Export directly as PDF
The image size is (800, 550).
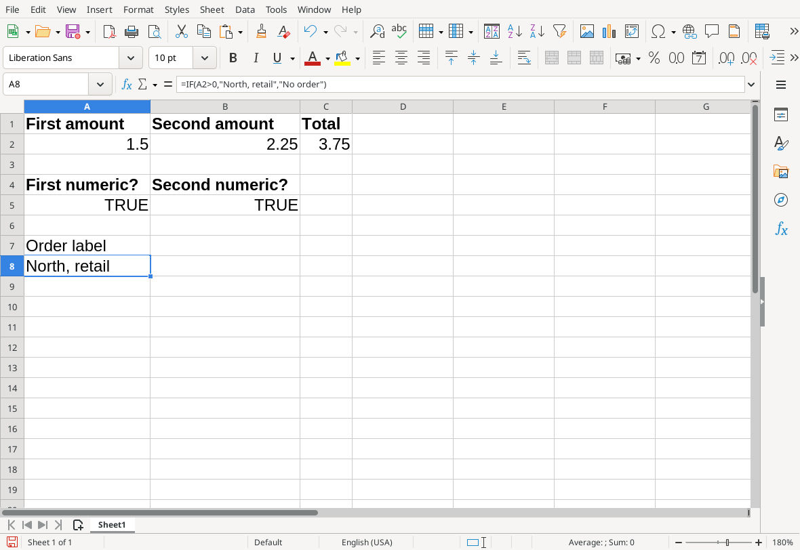click(109, 32)
